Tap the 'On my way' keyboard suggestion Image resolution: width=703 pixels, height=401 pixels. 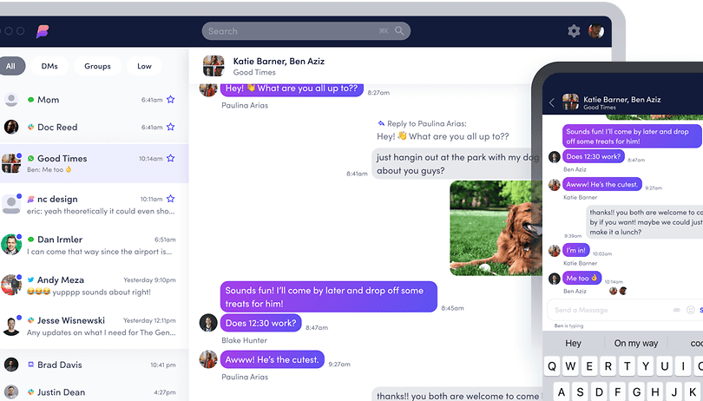[636, 343]
